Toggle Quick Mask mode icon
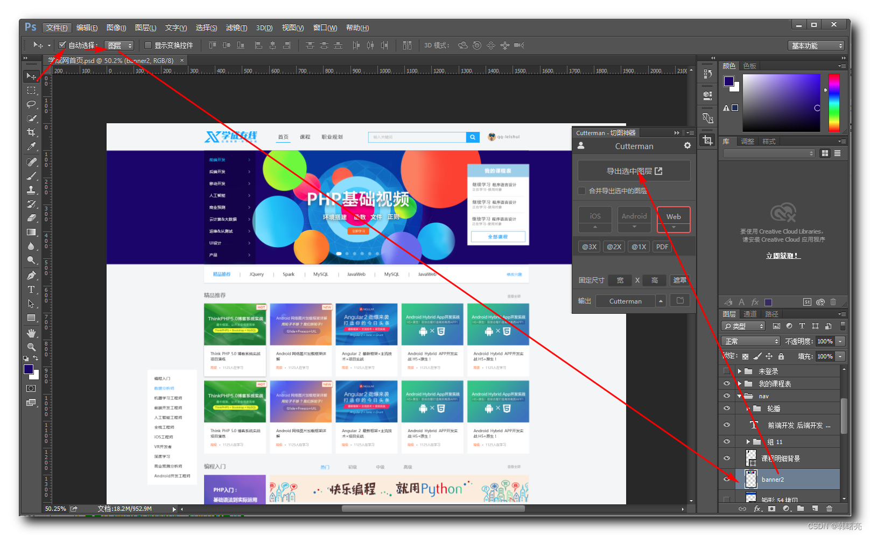 pyautogui.click(x=31, y=388)
